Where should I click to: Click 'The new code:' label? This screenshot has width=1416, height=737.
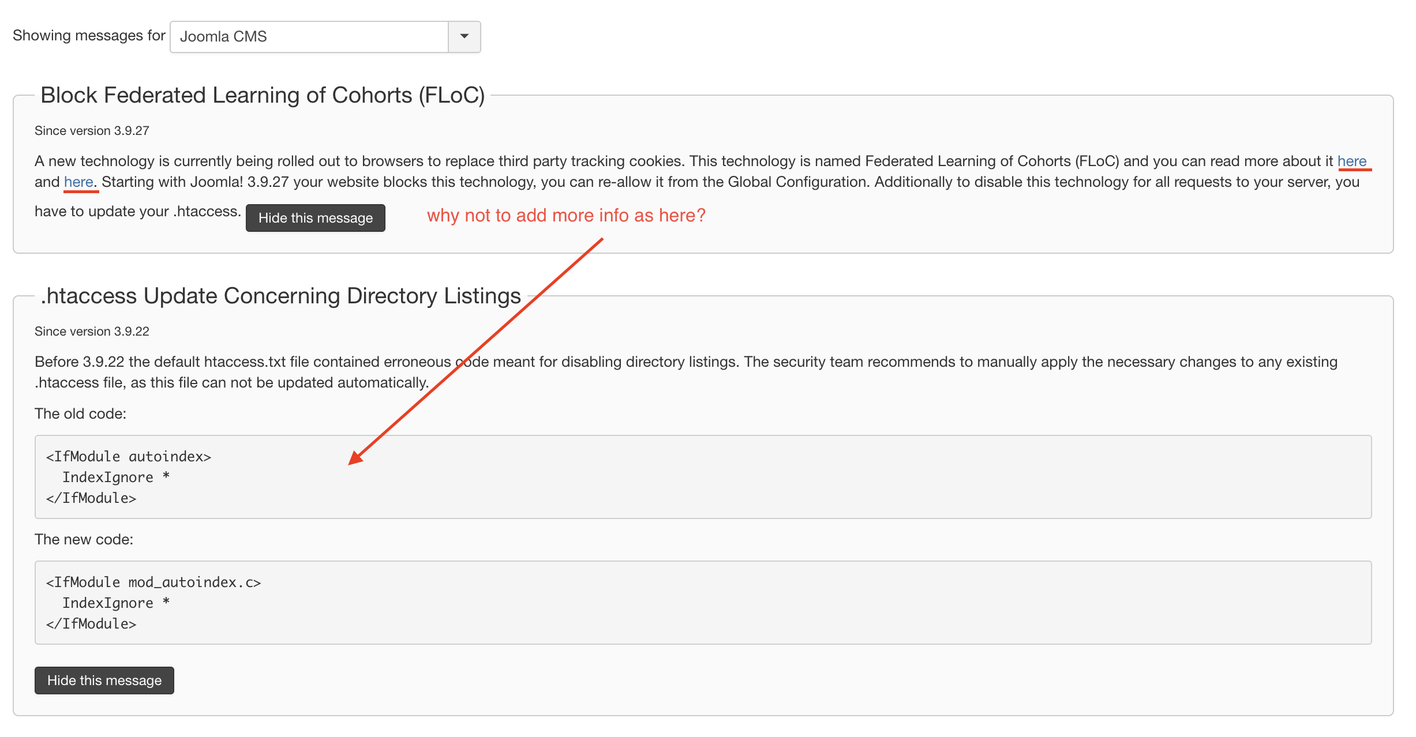84,539
